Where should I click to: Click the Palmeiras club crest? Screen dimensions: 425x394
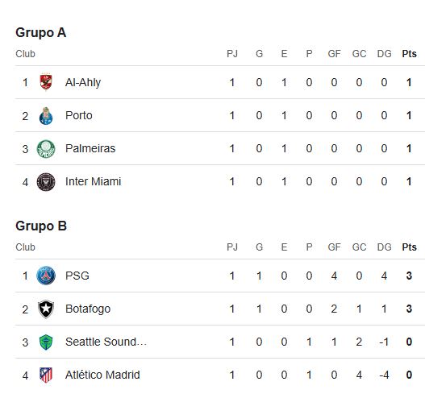(46, 149)
